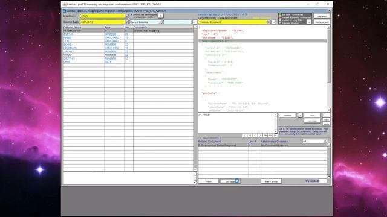Click the manage json button
The image size is (387, 217).
tap(322, 22)
